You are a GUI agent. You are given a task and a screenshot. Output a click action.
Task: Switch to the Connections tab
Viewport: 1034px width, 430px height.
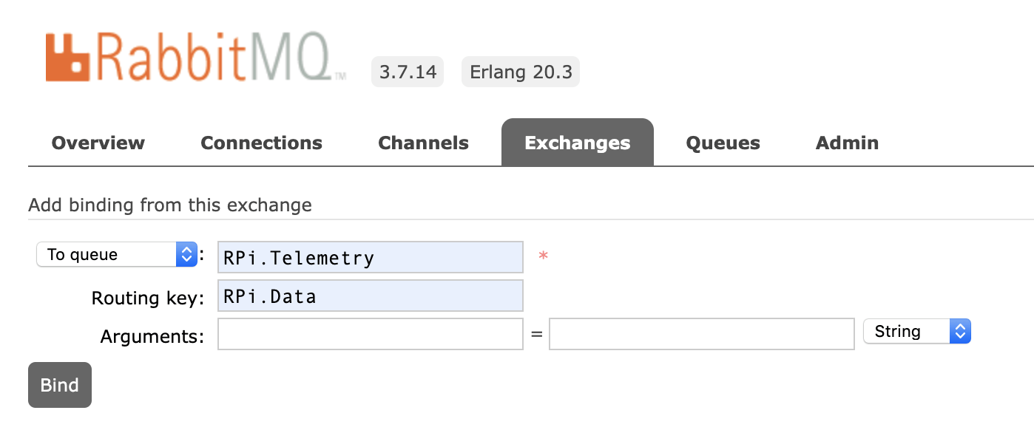pyautogui.click(x=262, y=143)
